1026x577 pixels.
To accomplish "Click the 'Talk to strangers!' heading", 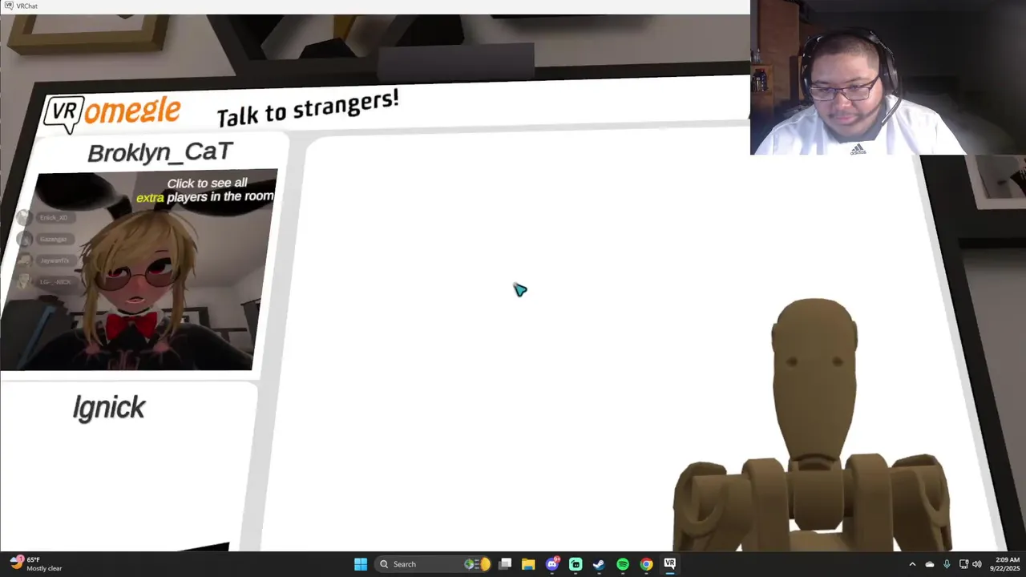I will click(x=308, y=108).
